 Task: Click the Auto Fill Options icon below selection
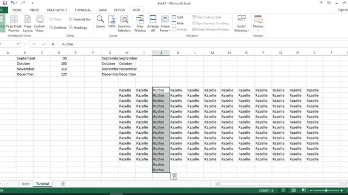tap(174, 177)
